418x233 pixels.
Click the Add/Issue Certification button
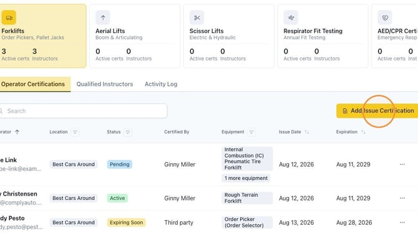click(377, 111)
